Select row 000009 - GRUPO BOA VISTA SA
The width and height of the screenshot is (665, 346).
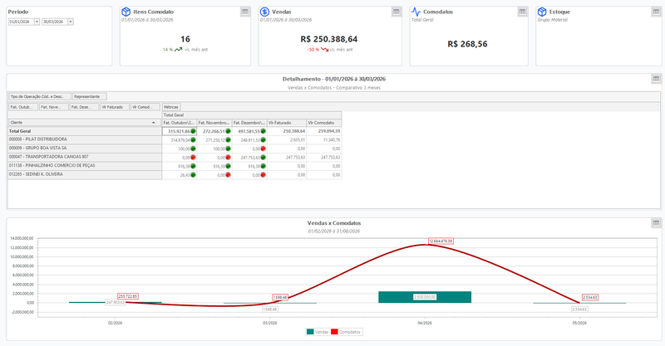(x=85, y=149)
